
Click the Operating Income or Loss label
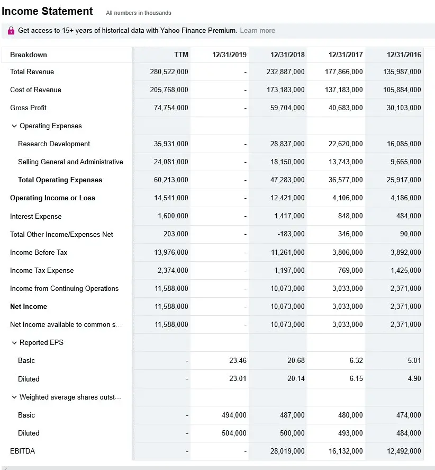click(x=52, y=198)
